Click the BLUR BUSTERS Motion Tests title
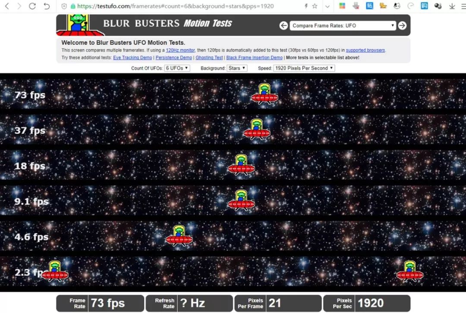466x313 pixels. [167, 23]
